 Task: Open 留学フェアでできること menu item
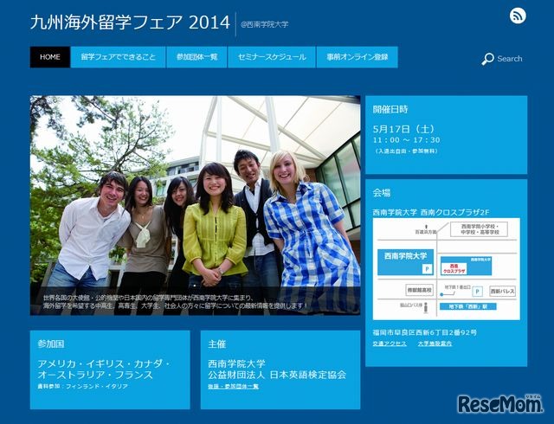click(x=118, y=57)
